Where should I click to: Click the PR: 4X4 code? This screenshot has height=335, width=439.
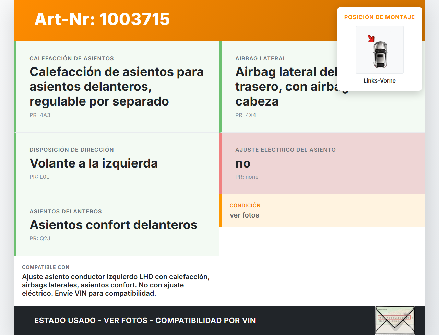point(246,115)
